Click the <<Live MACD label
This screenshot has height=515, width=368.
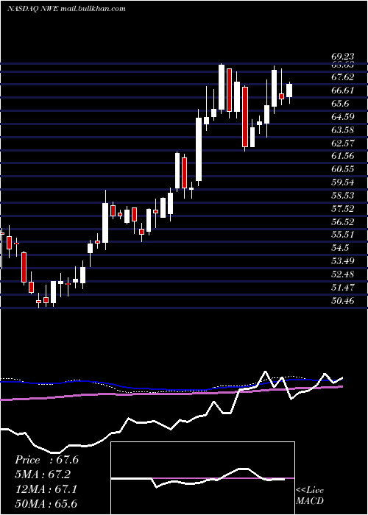pyautogui.click(x=310, y=496)
